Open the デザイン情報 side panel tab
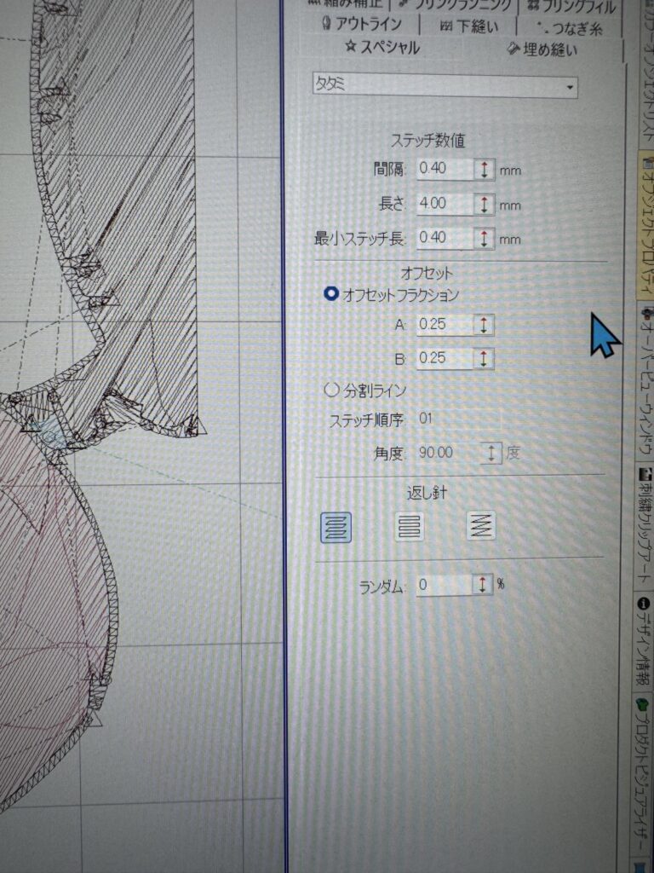Image resolution: width=654 pixels, height=873 pixels. tap(643, 639)
